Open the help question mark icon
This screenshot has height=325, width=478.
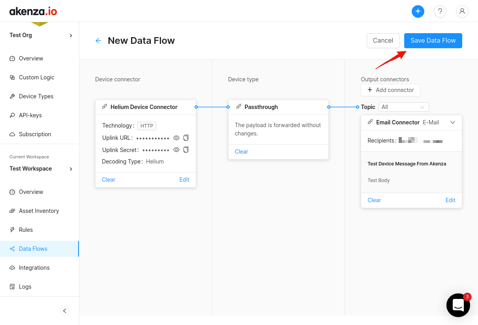click(440, 11)
